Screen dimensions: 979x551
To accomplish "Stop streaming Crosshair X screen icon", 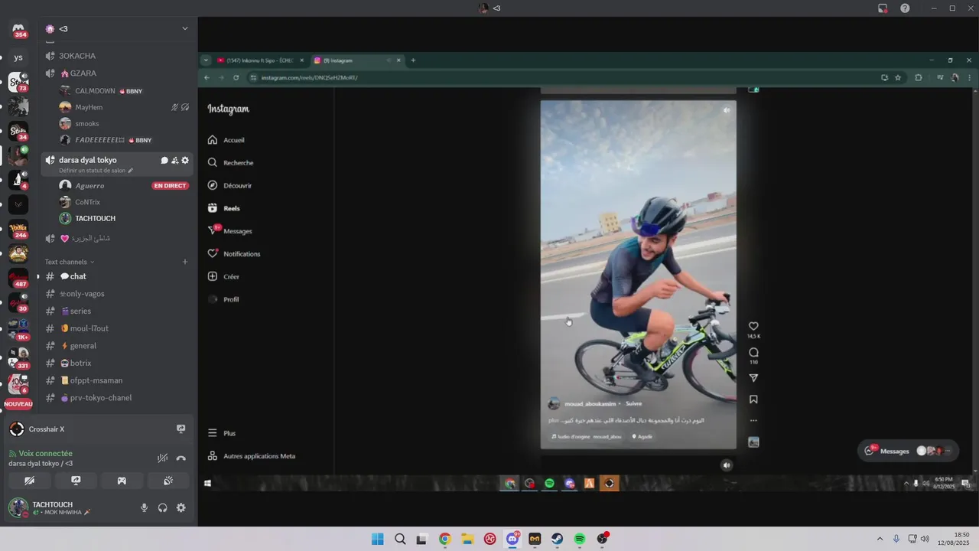I will pyautogui.click(x=181, y=429).
